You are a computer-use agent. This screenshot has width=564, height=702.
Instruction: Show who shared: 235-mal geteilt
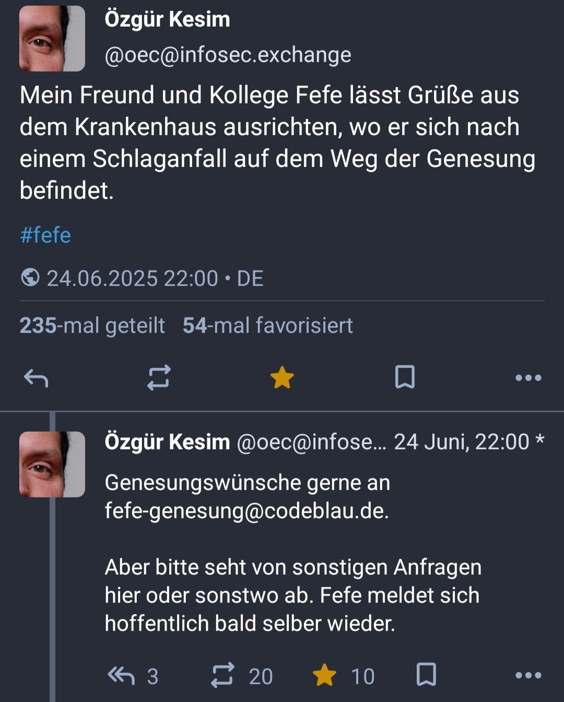(92, 325)
